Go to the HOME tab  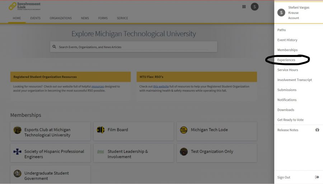17,18
